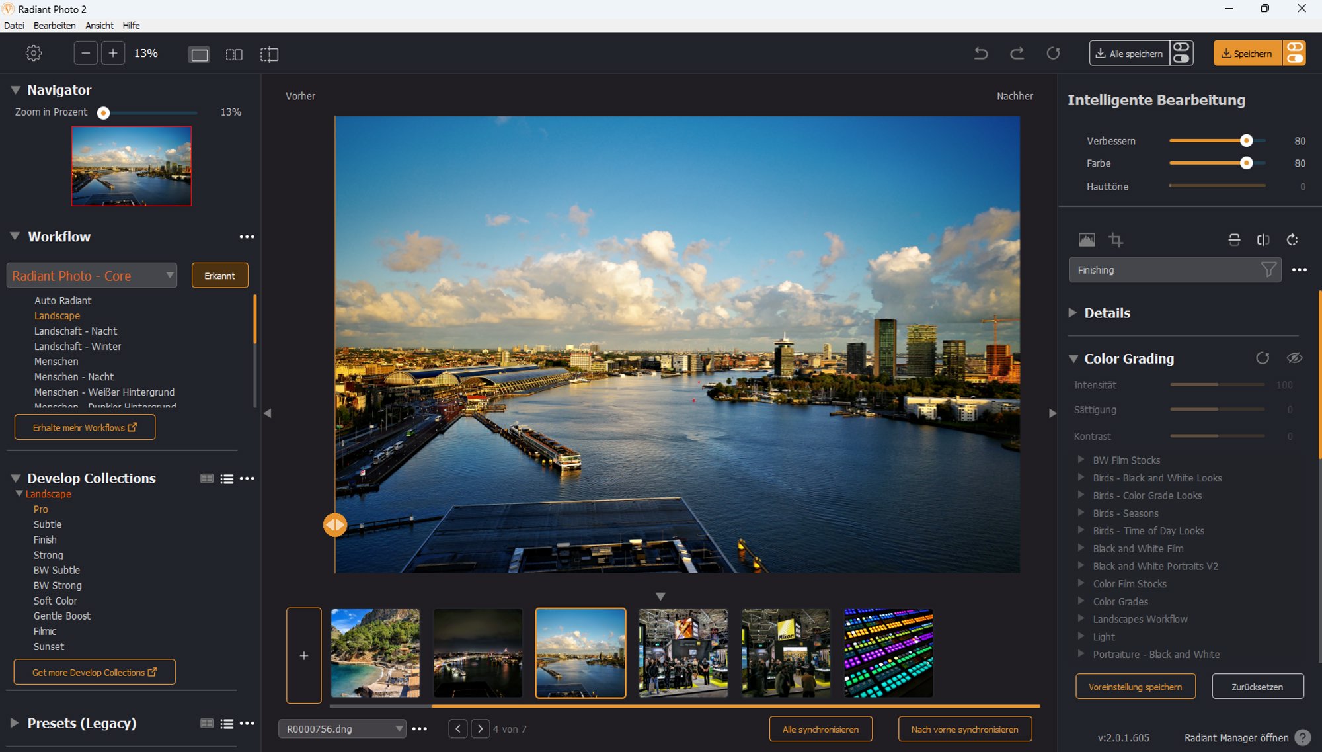Switch to side-by-side compare view

(234, 54)
